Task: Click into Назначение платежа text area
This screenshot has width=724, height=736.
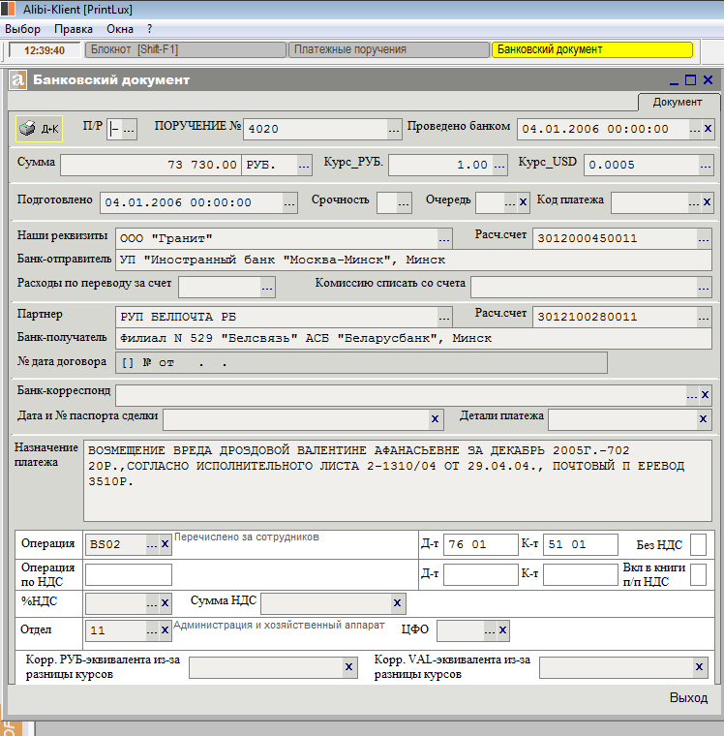Action: (398, 480)
